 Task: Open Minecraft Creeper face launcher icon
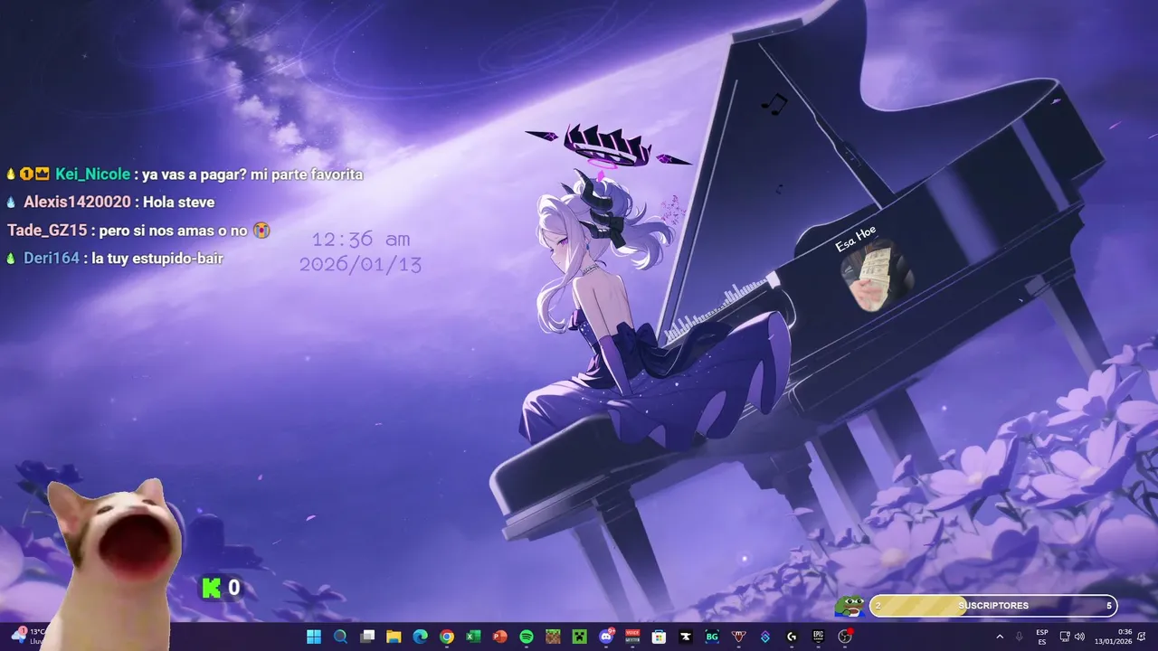coord(579,637)
